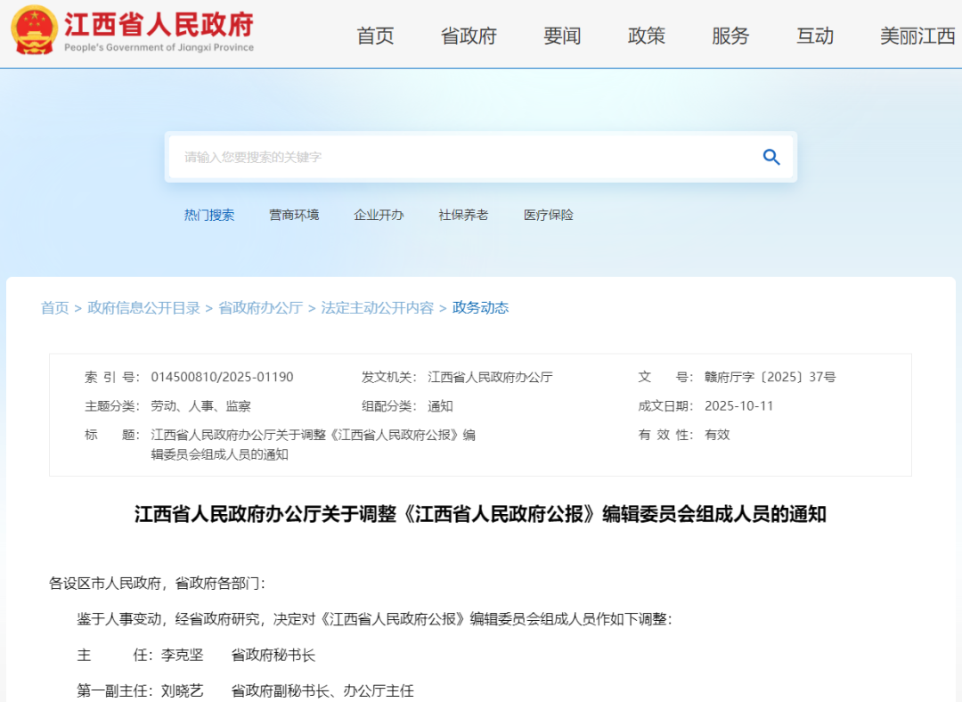Open the 美丽江西 navigation menu item

pos(917,36)
